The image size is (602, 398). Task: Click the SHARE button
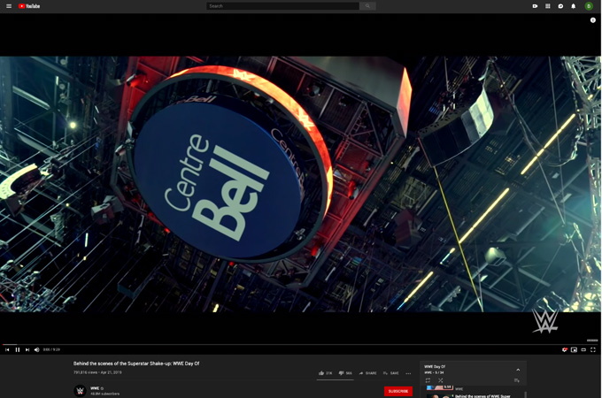(367, 373)
